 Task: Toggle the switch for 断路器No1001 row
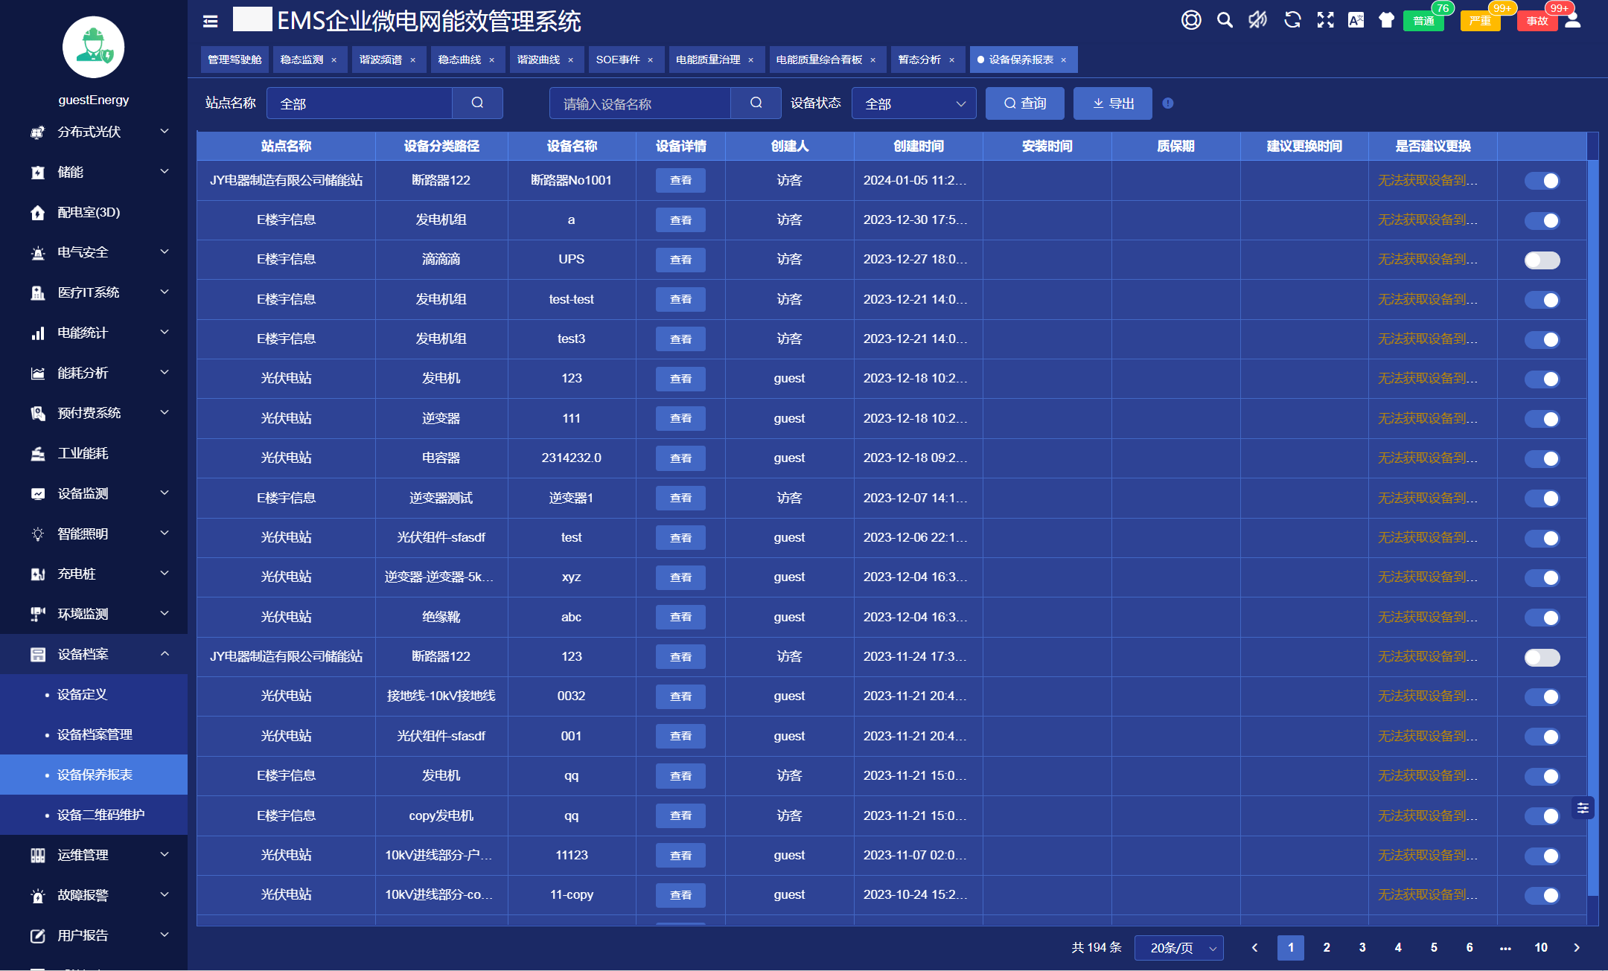click(1542, 181)
